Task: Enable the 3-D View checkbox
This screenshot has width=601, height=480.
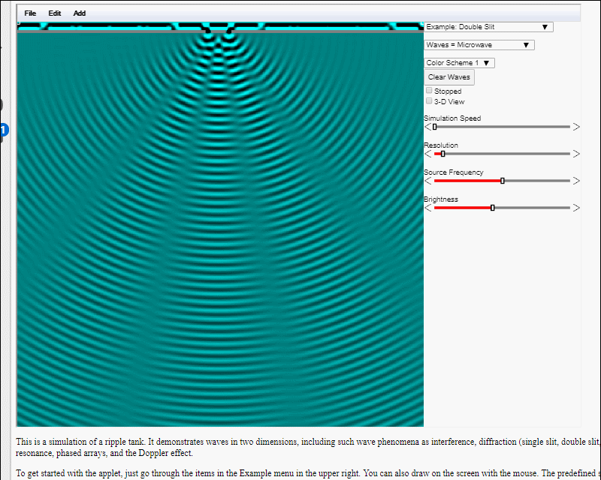Action: point(429,101)
